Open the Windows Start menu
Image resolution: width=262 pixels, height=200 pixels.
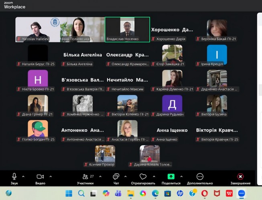[69, 193]
